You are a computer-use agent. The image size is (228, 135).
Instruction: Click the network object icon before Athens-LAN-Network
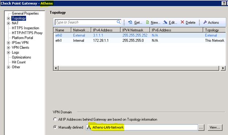coord(89,127)
